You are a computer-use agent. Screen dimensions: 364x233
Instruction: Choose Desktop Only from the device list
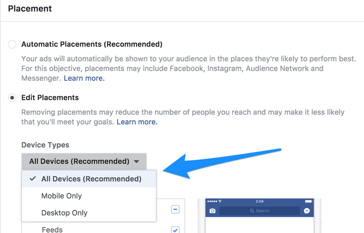[64, 213]
